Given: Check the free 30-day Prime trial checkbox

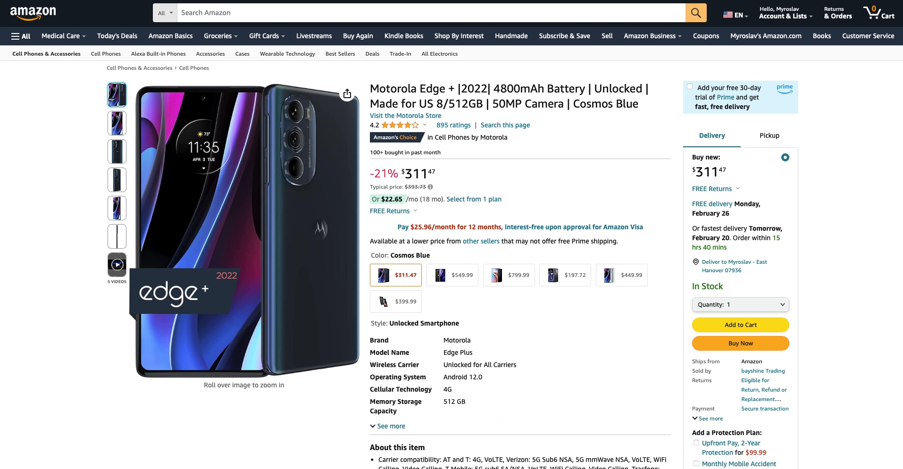Looking at the screenshot, I should click(690, 86).
